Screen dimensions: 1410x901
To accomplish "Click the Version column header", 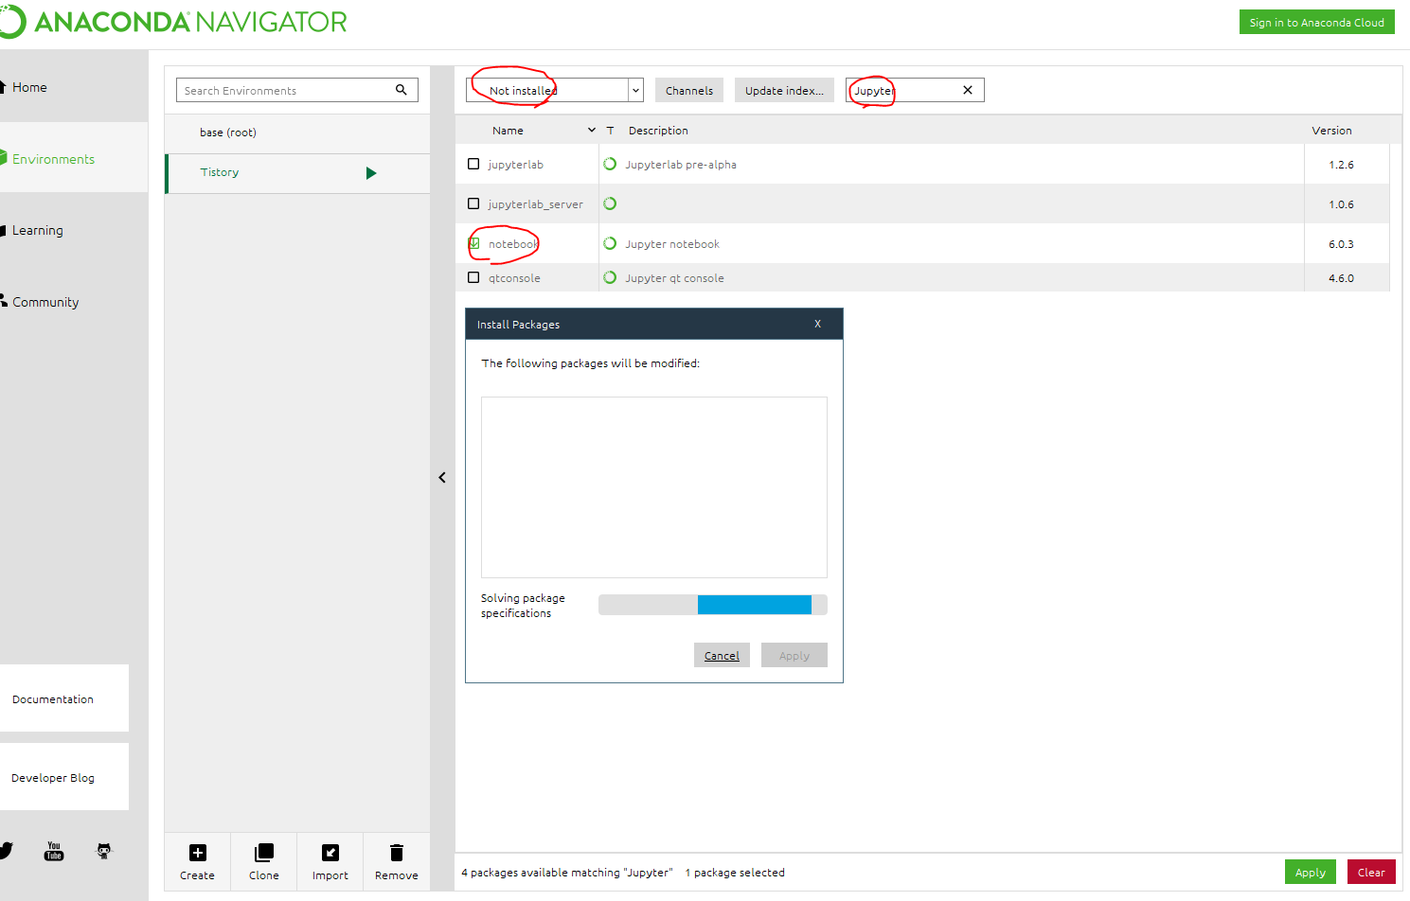I will 1331,131.
